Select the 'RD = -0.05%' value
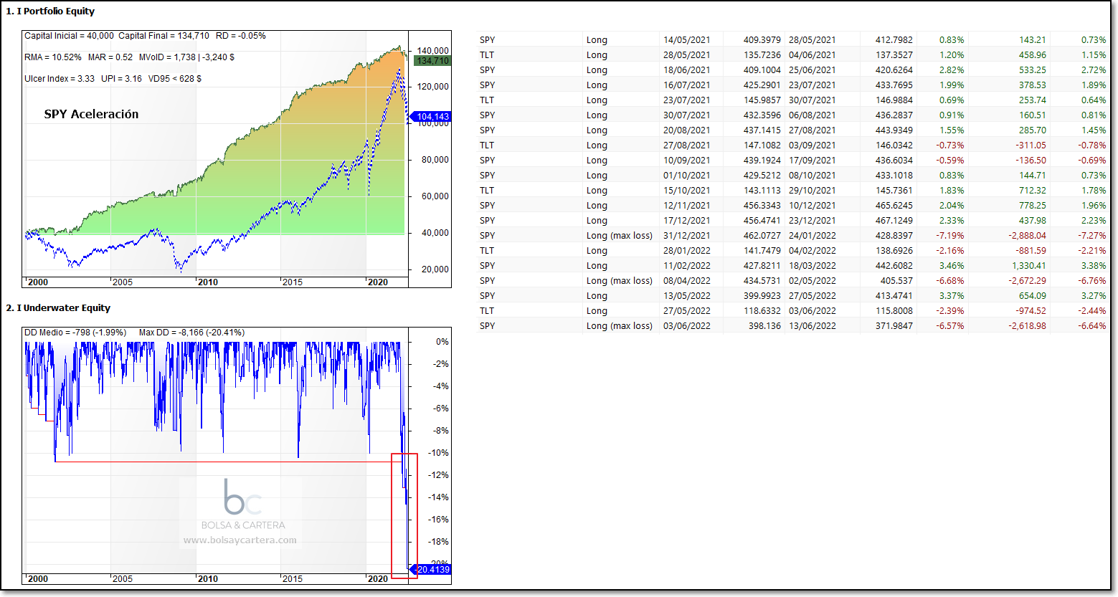Image resolution: width=1118 pixels, height=597 pixels. (x=241, y=36)
